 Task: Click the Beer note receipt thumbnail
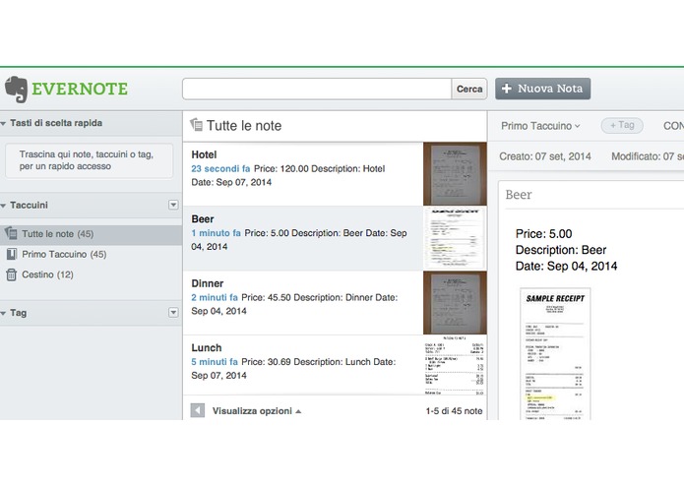455,238
